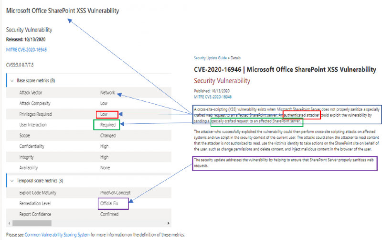Select the Attack Vector row label

coord(31,93)
